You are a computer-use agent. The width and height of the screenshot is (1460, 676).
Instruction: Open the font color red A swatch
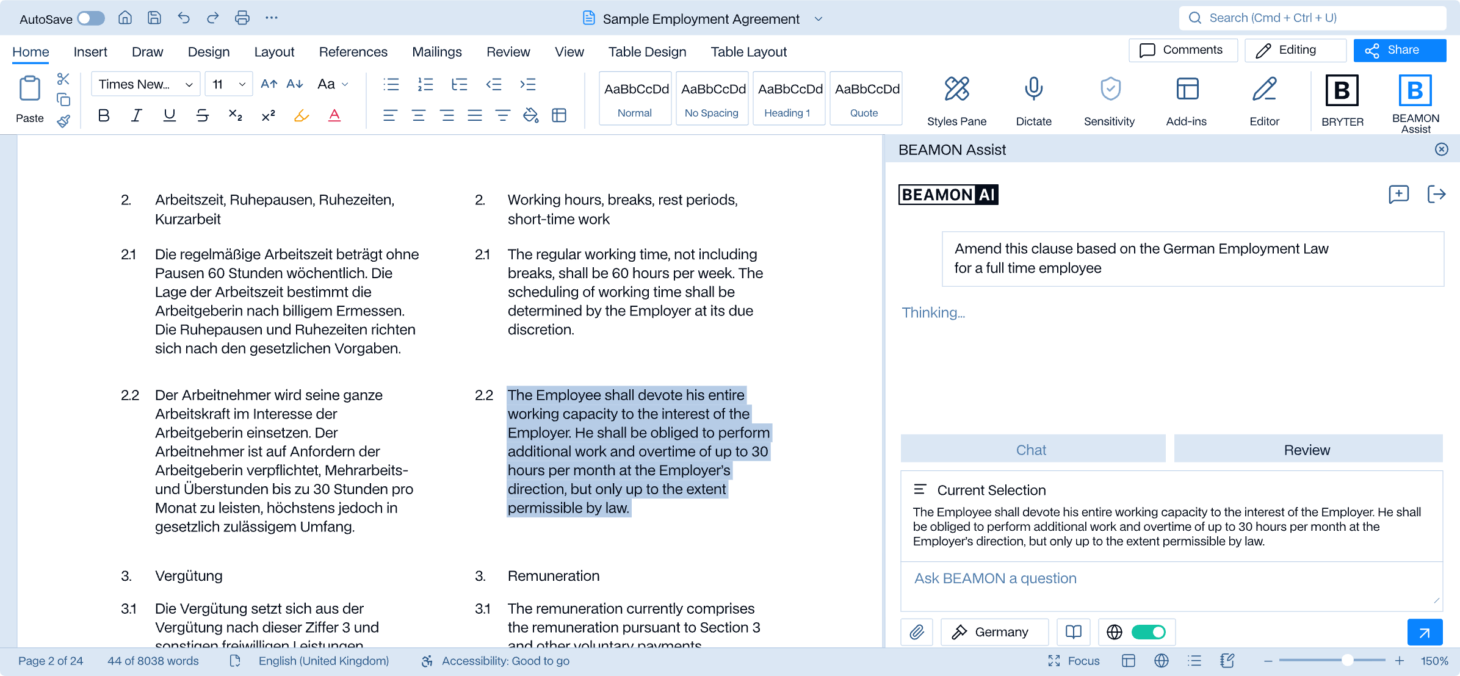tap(334, 115)
